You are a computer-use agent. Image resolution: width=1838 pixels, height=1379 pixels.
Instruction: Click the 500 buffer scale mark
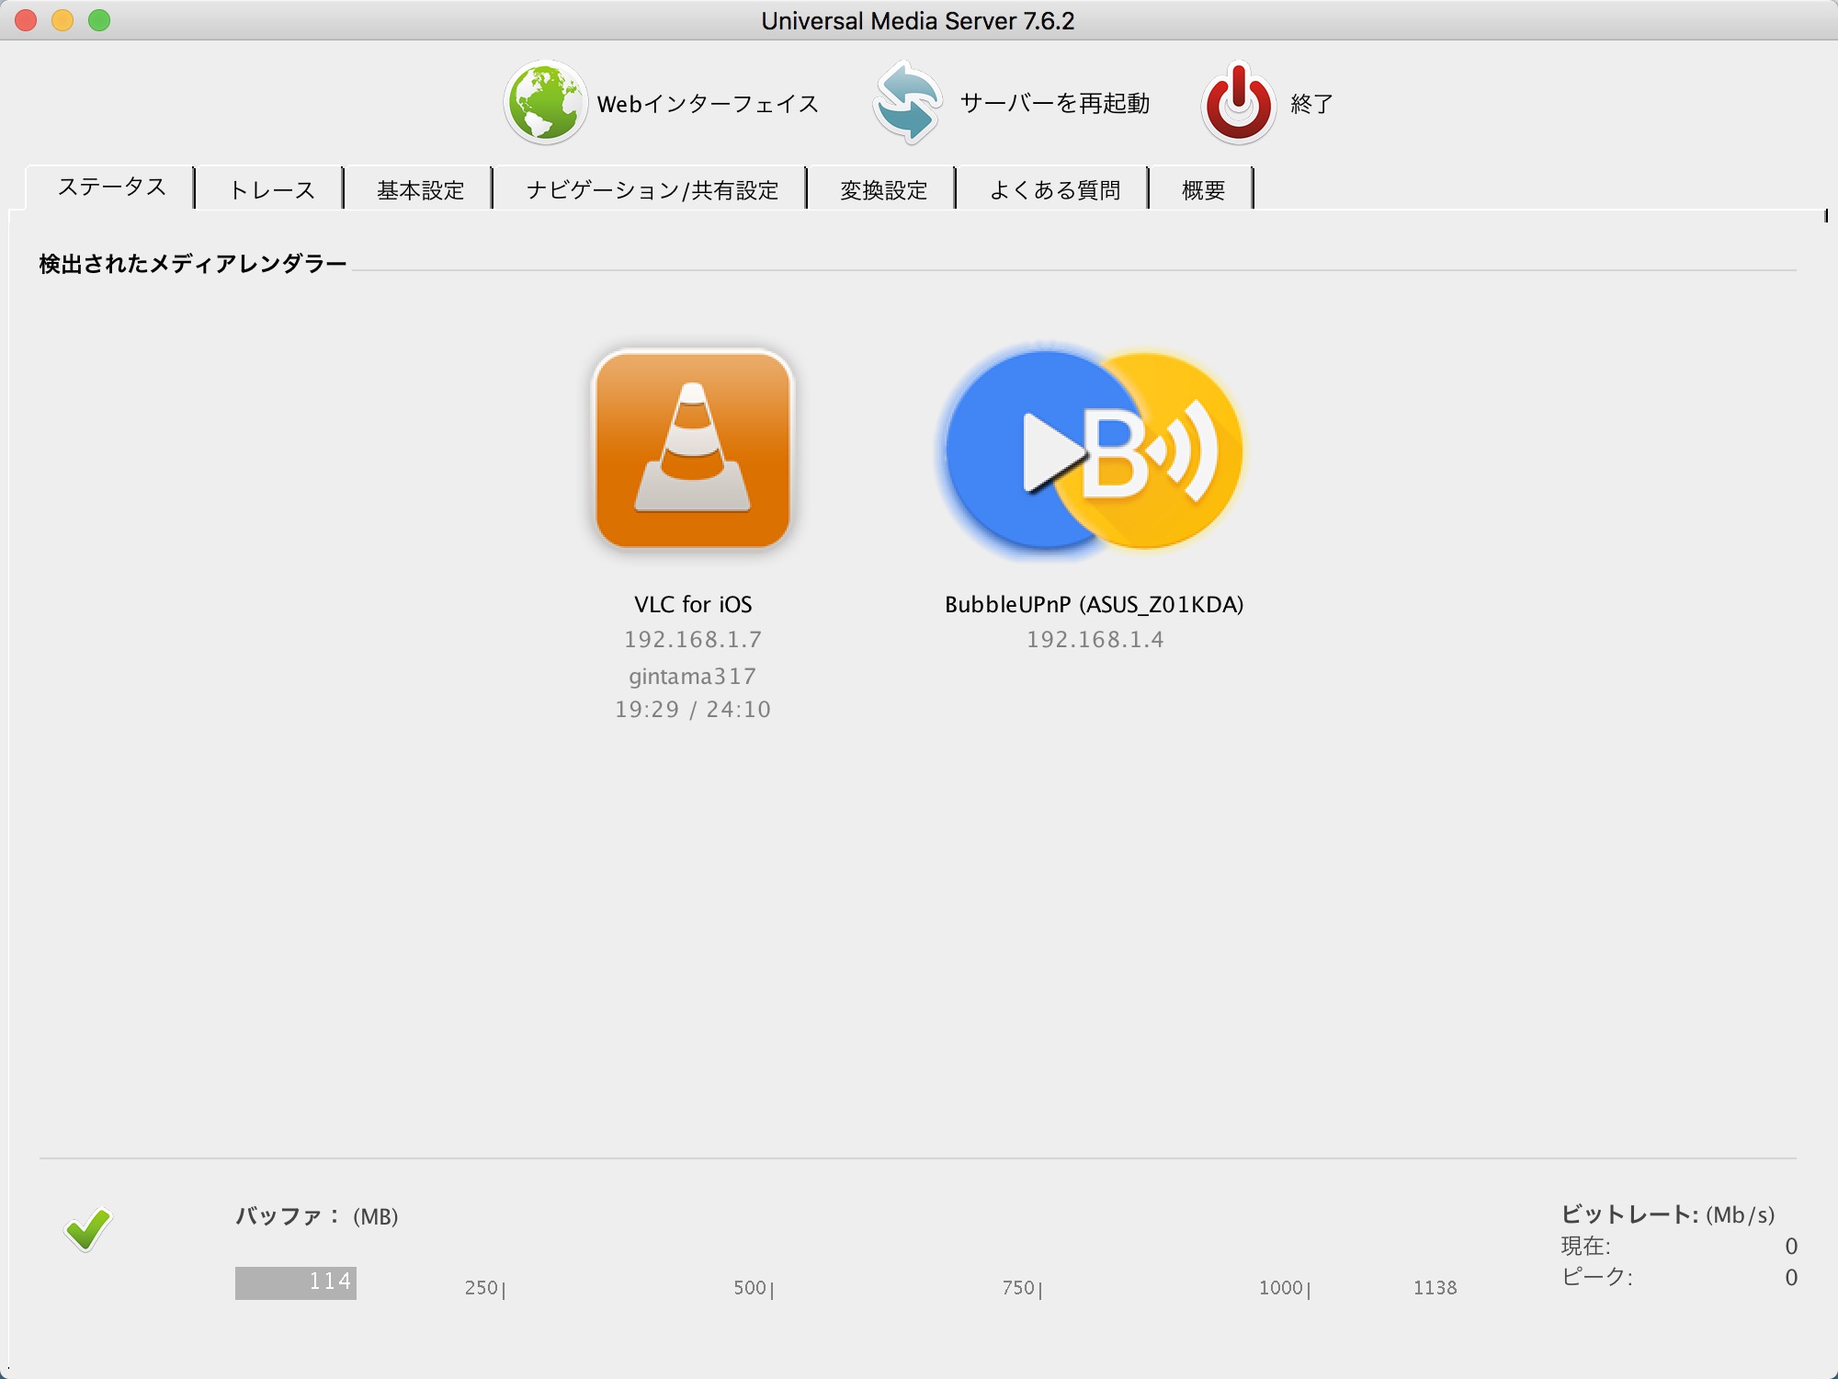753,1288
